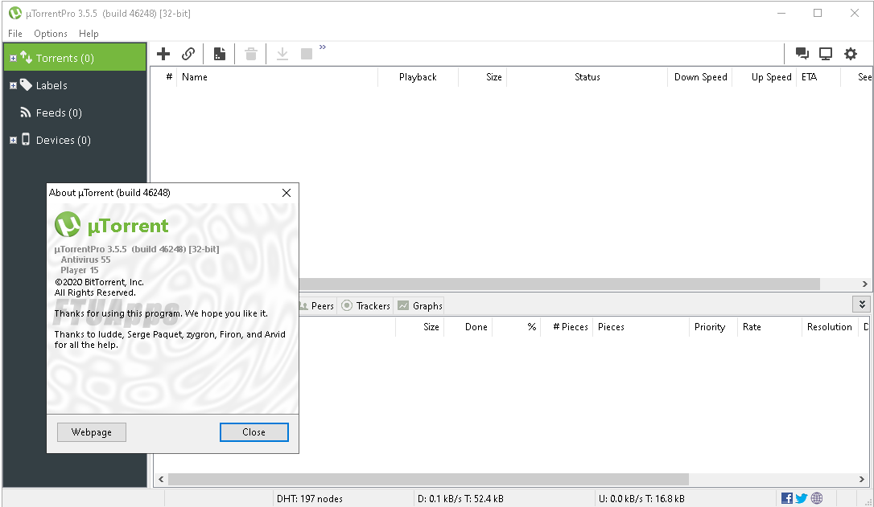Click the Webpage button in About dialog

92,431
